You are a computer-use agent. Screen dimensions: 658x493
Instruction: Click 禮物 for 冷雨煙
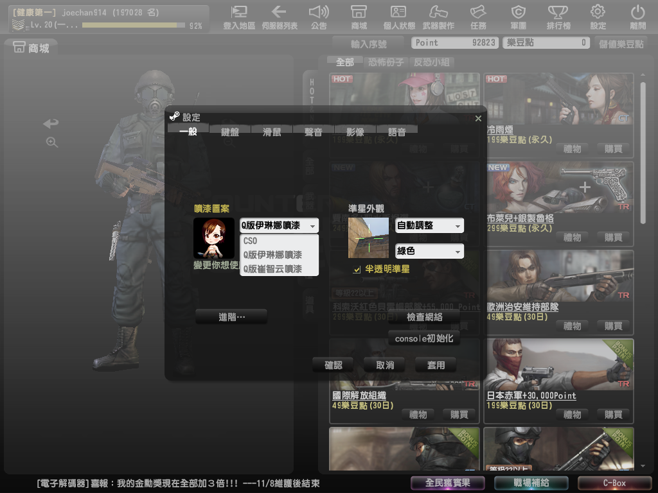pos(573,149)
